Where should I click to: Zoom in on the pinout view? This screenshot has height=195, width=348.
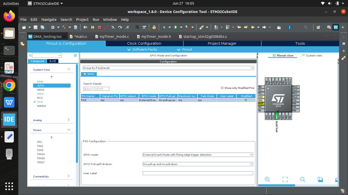click(268, 179)
